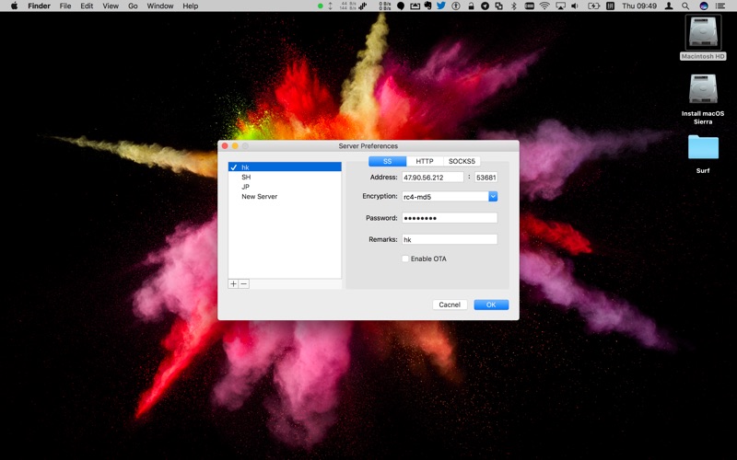Click the Bluetooth menu bar icon

click(x=513, y=6)
